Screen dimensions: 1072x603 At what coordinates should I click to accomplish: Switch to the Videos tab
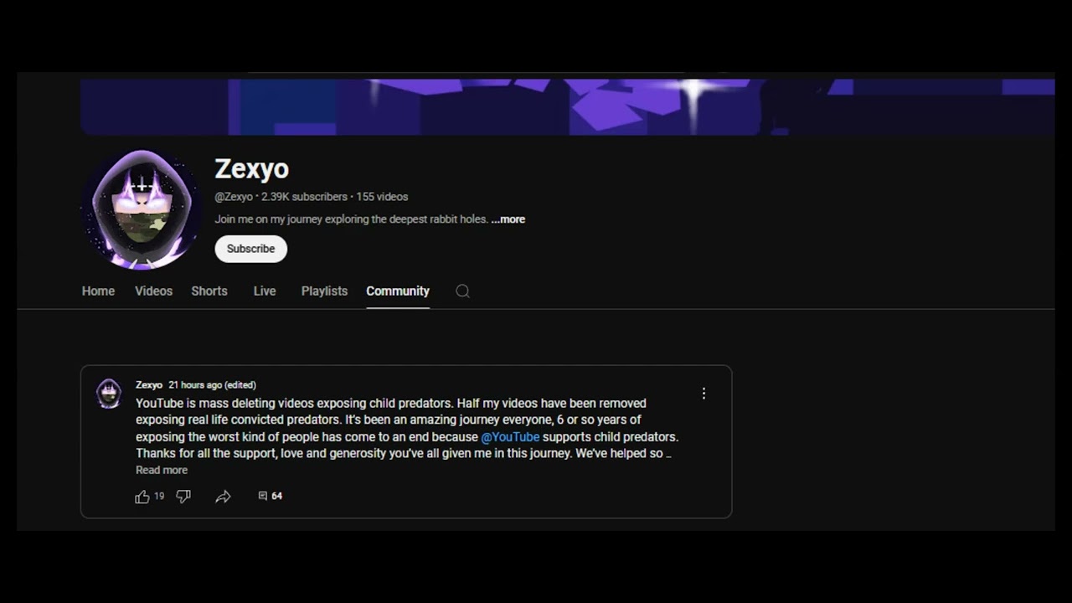click(x=153, y=291)
